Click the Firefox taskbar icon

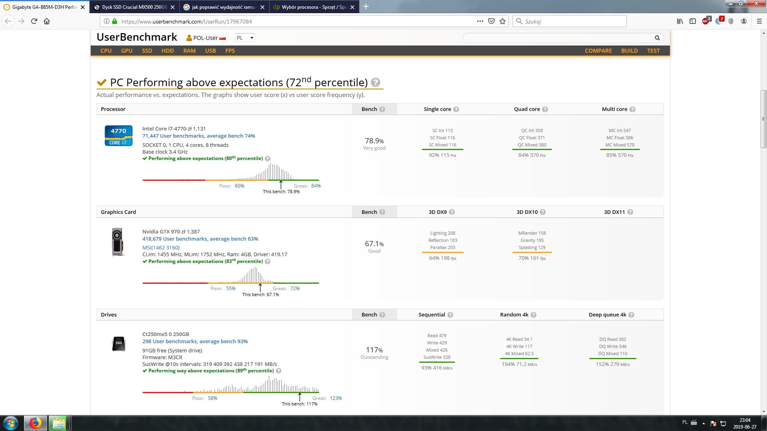[x=35, y=423]
